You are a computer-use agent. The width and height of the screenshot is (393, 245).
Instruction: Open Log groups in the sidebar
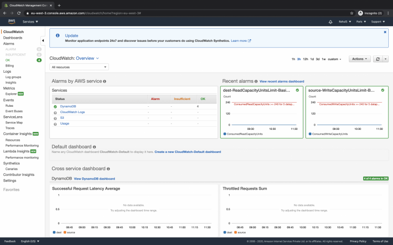(13, 77)
